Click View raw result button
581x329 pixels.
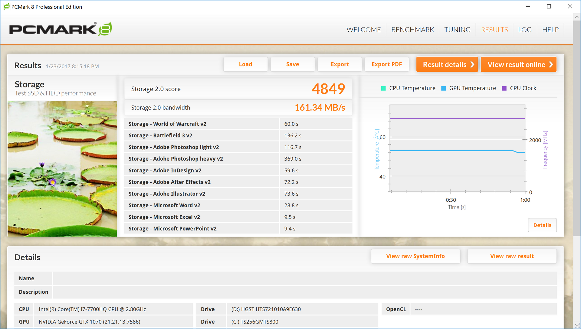click(512, 256)
